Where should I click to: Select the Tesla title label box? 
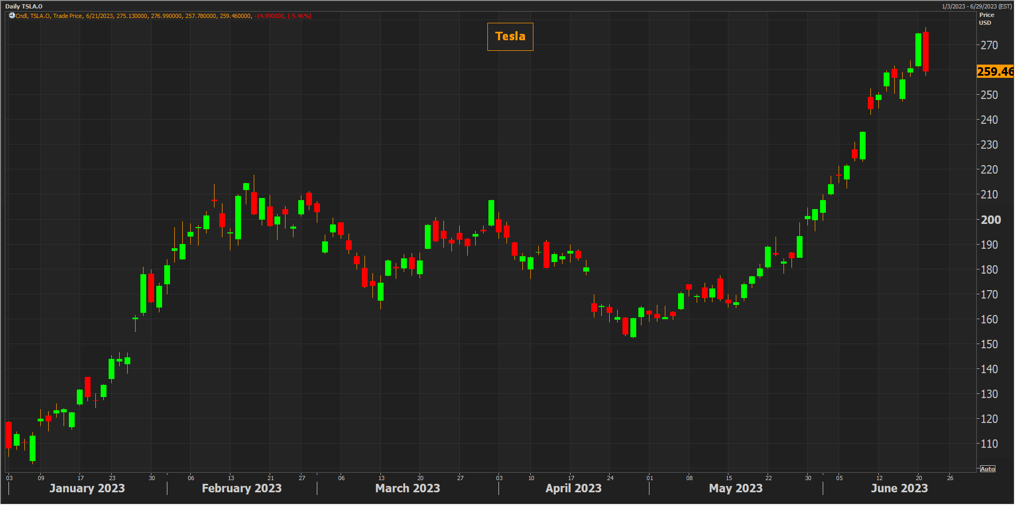click(510, 37)
